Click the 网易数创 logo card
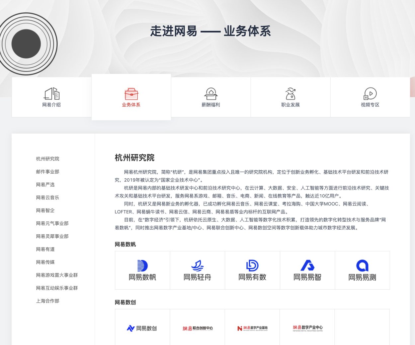 142,328
